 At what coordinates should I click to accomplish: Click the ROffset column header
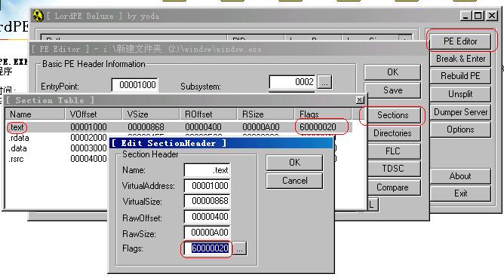pyautogui.click(x=207, y=114)
